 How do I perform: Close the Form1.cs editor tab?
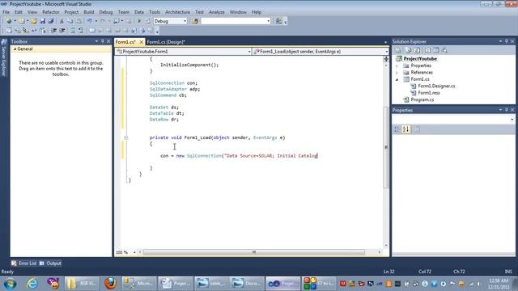[141, 42]
